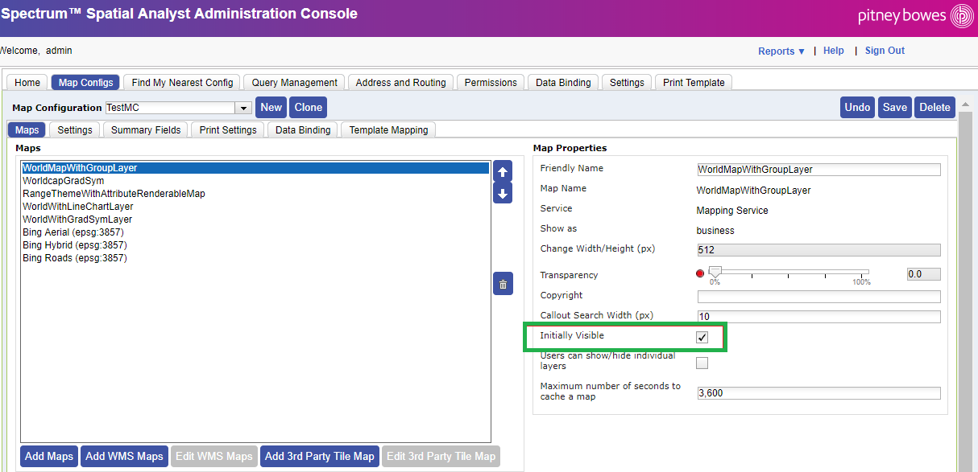Click the Undo button

point(857,108)
